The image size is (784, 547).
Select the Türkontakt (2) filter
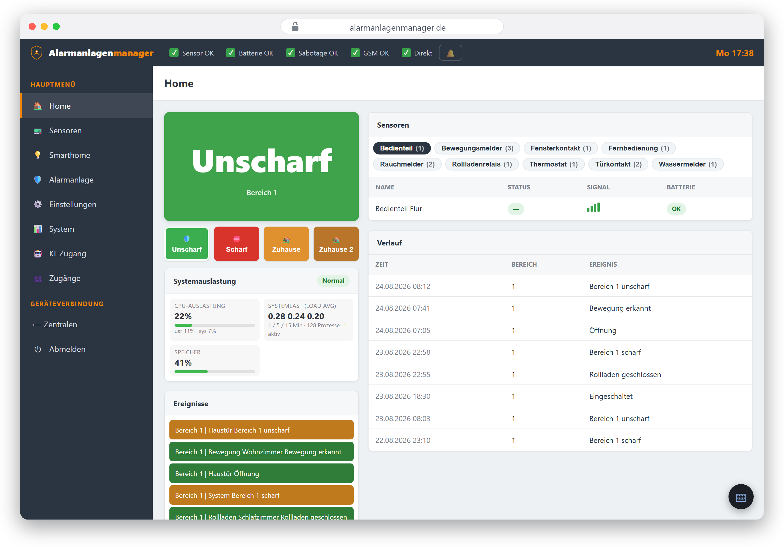(x=618, y=164)
